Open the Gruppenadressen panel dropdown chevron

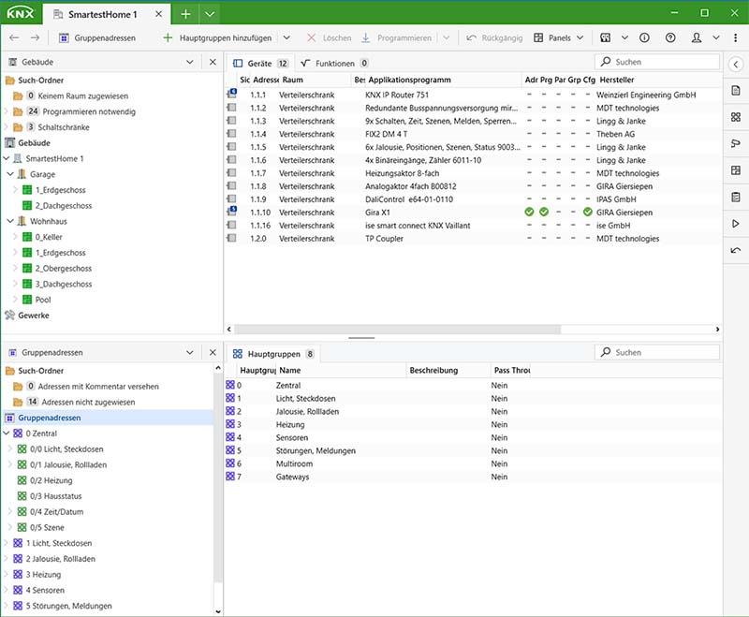click(190, 352)
